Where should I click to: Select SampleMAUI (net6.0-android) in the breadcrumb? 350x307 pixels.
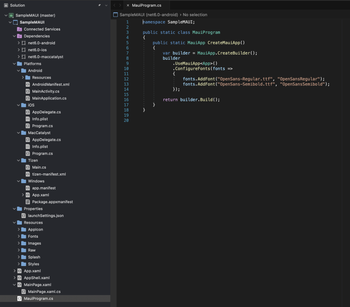point(149,15)
